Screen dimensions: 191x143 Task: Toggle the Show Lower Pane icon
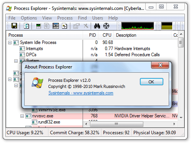[56, 26]
